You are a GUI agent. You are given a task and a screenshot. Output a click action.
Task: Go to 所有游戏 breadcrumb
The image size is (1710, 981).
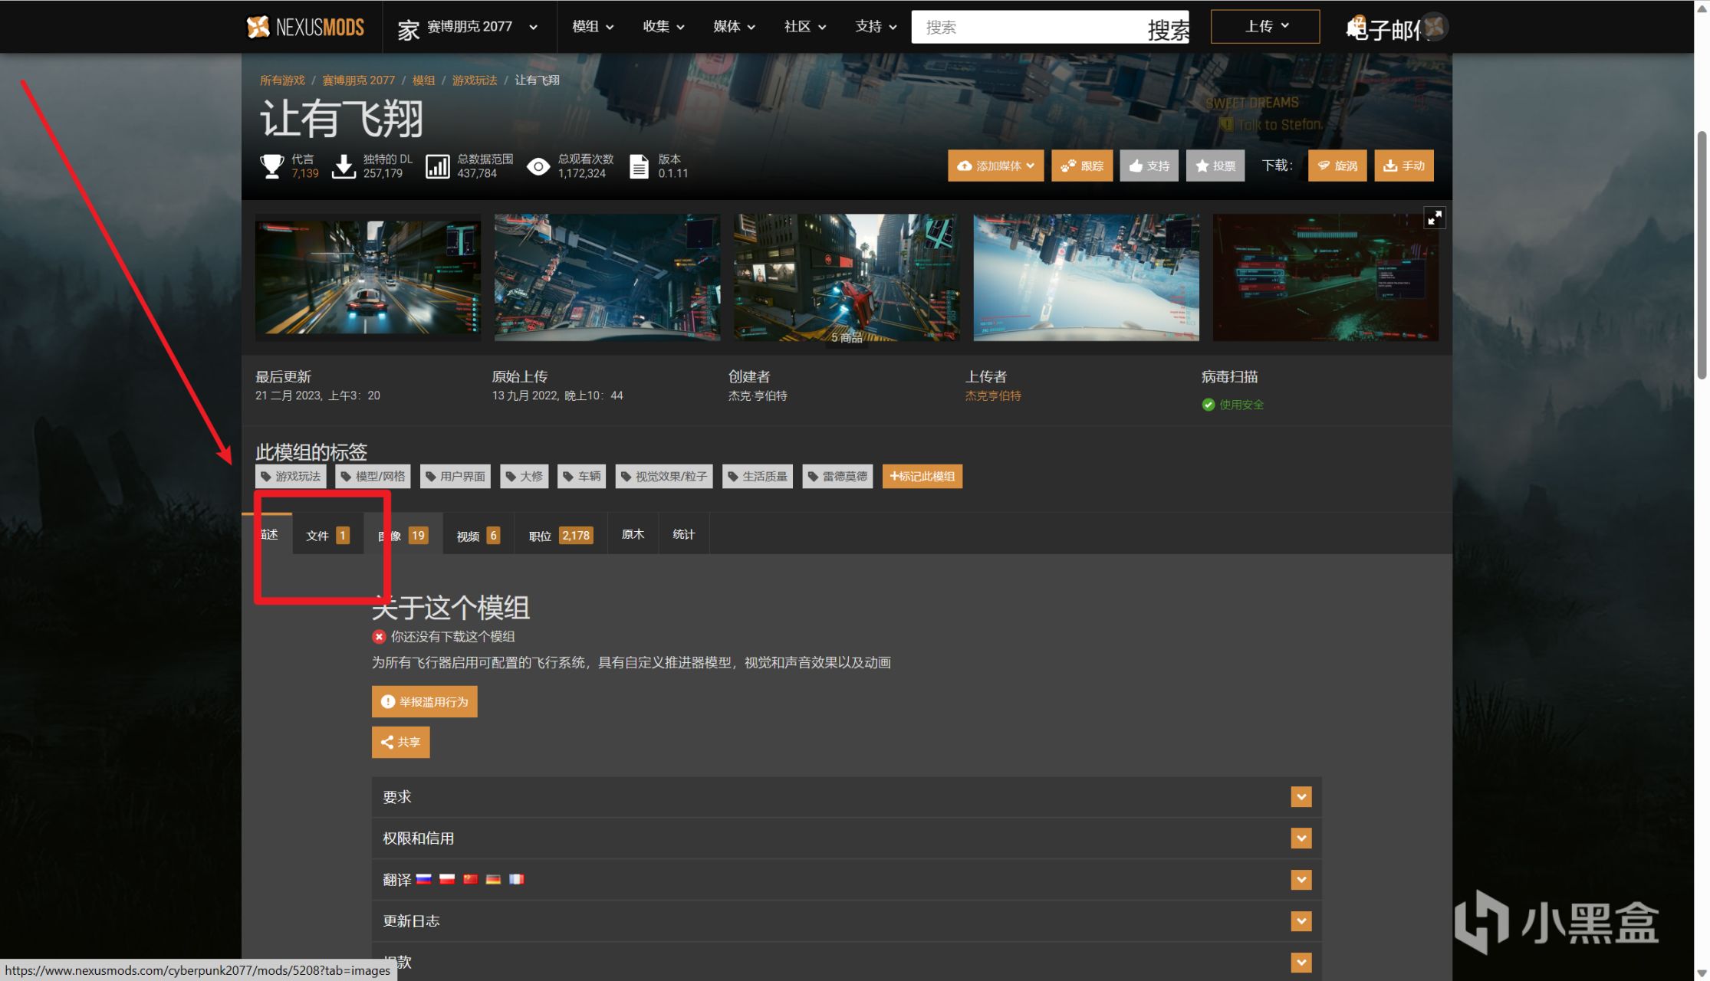coord(282,80)
